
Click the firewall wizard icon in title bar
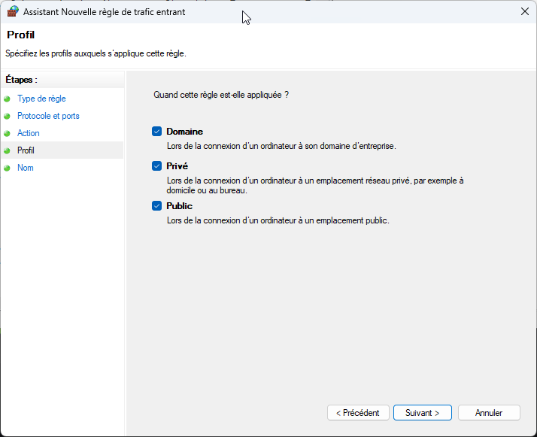point(13,11)
